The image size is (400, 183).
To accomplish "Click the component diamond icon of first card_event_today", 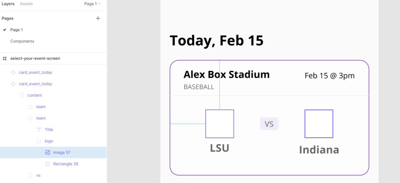I will [x=13, y=72].
